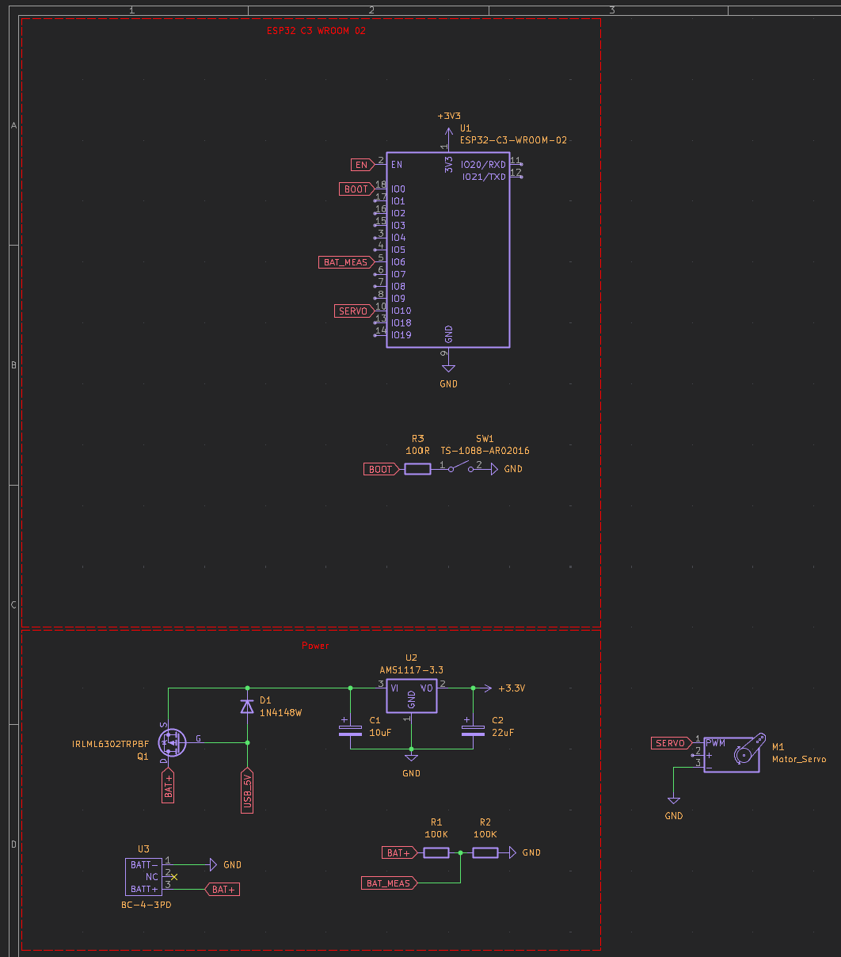Select the BOOT label connected to R3
Screen dimensions: 841x957
click(381, 469)
